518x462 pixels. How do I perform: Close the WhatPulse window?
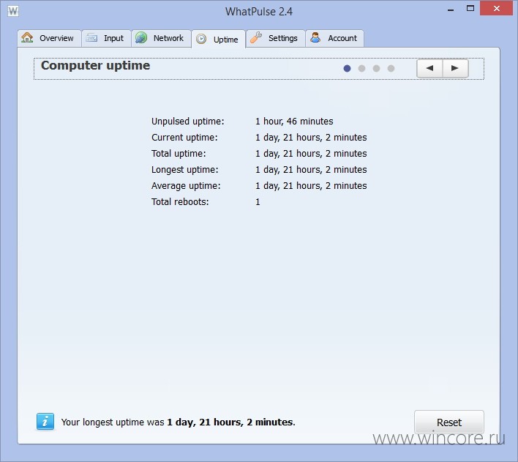point(496,9)
